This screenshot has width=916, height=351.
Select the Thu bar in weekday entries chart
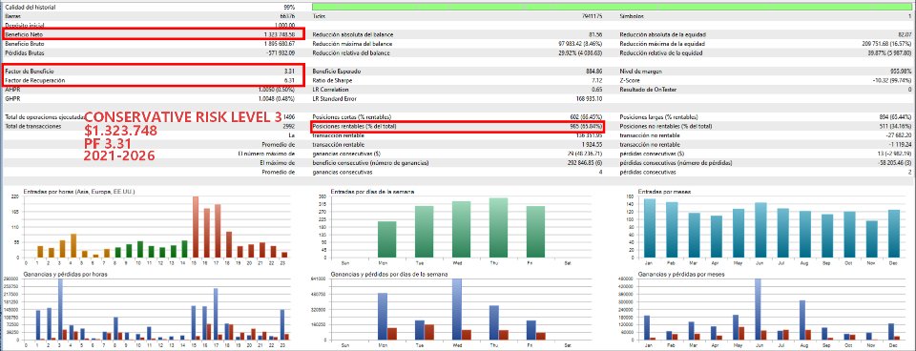(498, 228)
